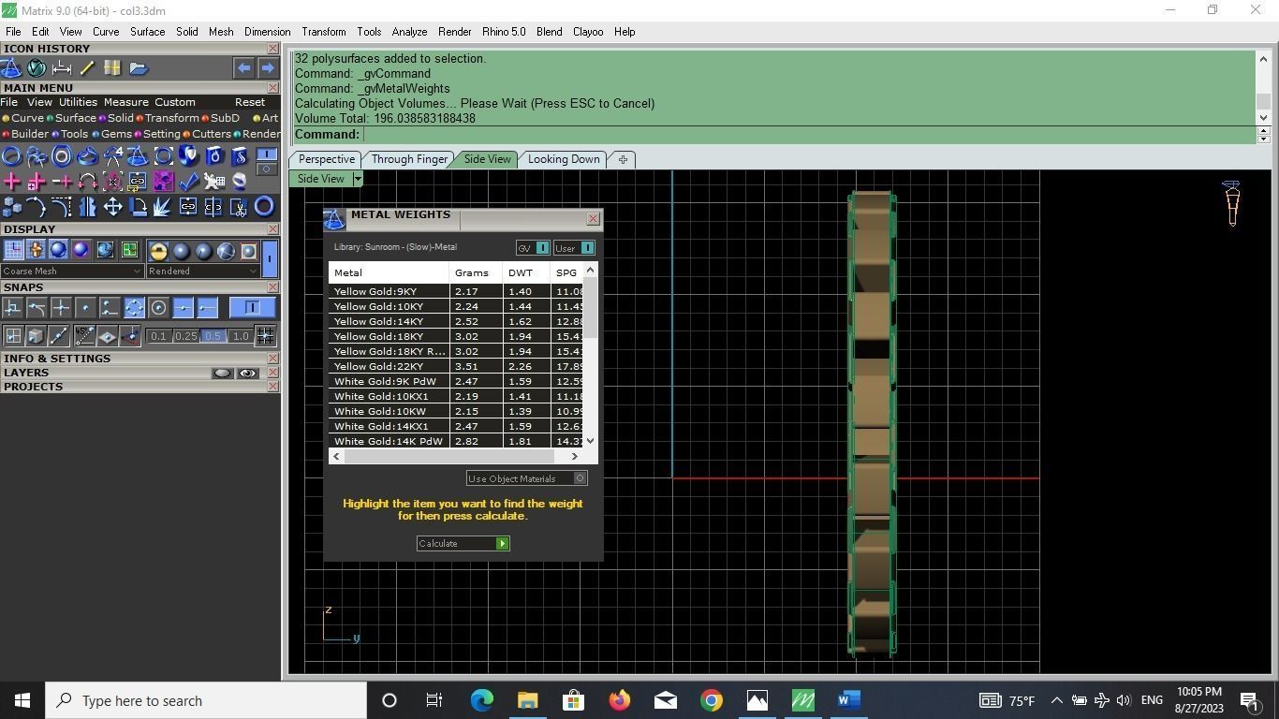Open the Cutters tool category
This screenshot has height=719, width=1279.
click(x=208, y=134)
